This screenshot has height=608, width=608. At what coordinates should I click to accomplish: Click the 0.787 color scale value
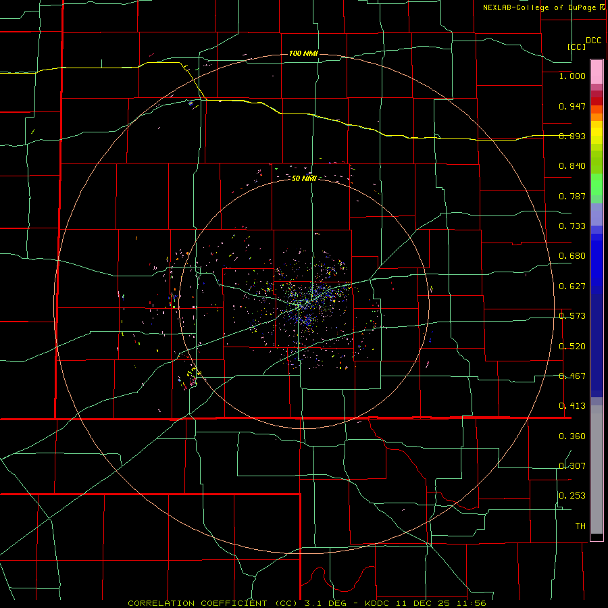572,196
